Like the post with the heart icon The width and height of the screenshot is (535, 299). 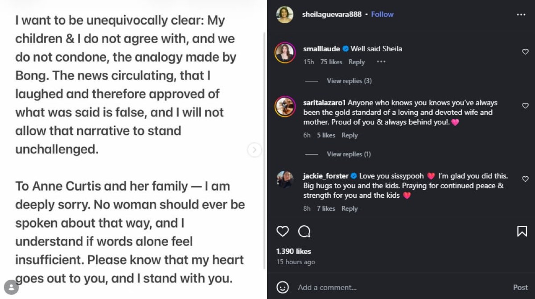pyautogui.click(x=283, y=231)
